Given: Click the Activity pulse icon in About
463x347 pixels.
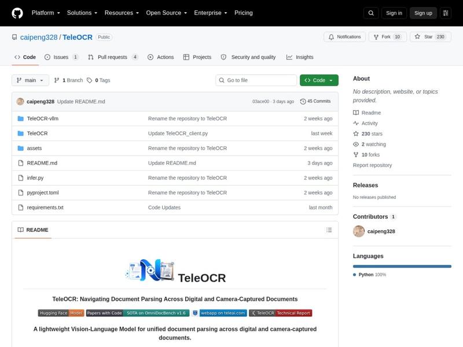Looking at the screenshot, I should [356, 123].
